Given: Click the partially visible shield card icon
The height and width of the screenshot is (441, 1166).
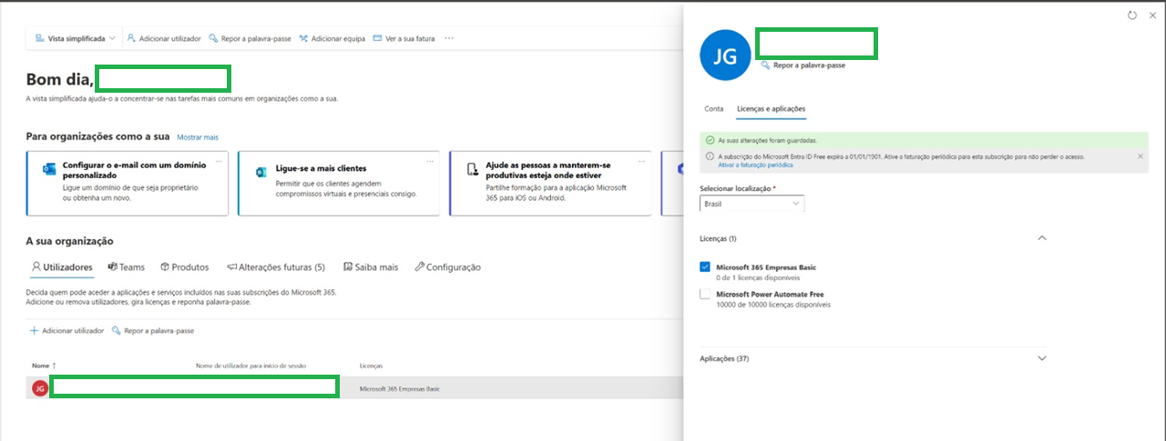Looking at the screenshot, I should click(x=679, y=169).
